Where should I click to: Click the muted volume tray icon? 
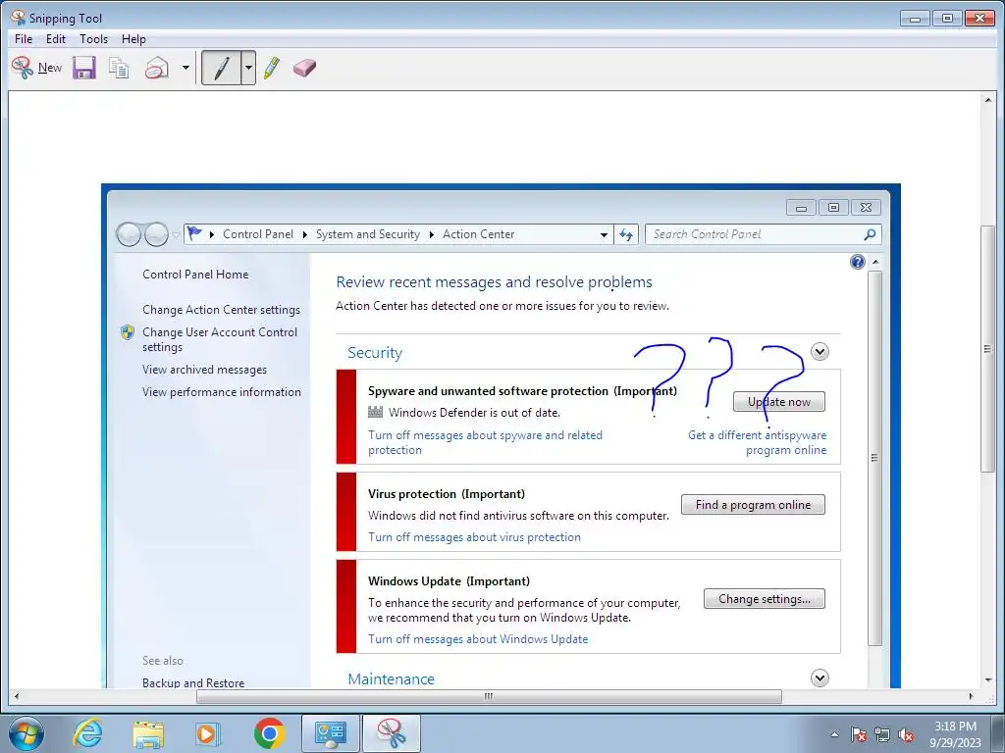[x=906, y=734]
